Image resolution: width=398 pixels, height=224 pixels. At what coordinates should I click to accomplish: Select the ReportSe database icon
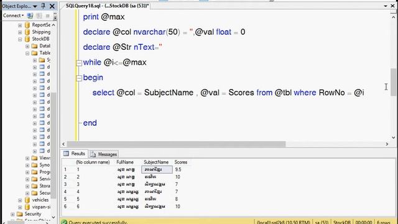pos(27,25)
